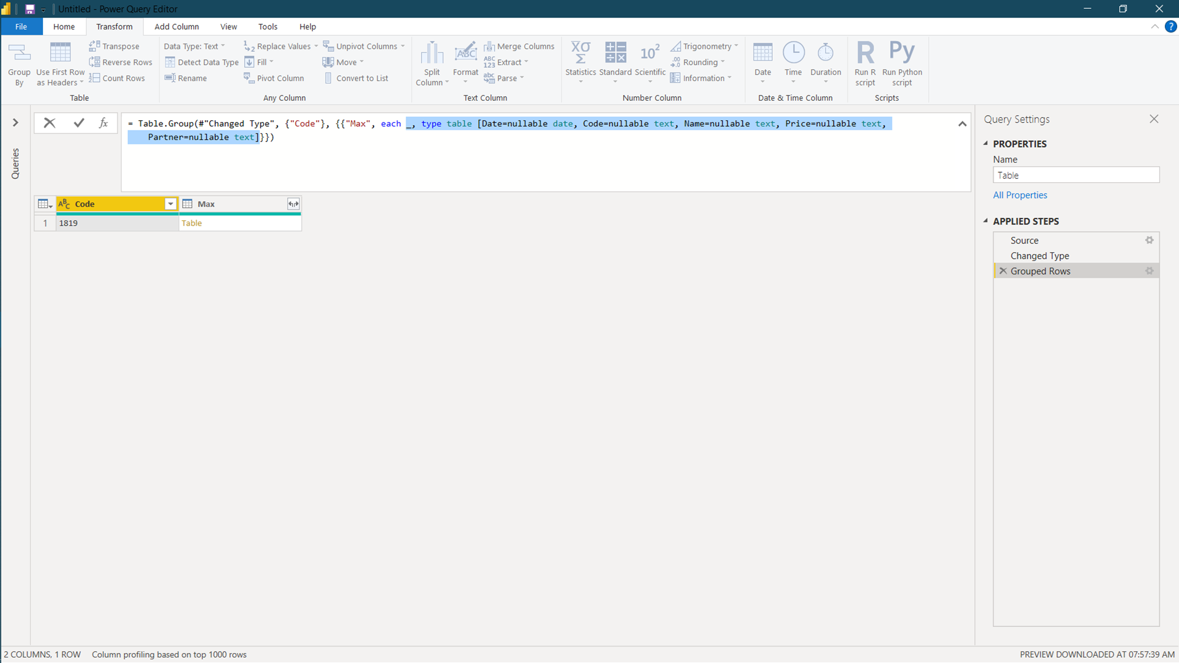1179x663 pixels.
Task: Switch to the View tab
Action: coord(228,27)
